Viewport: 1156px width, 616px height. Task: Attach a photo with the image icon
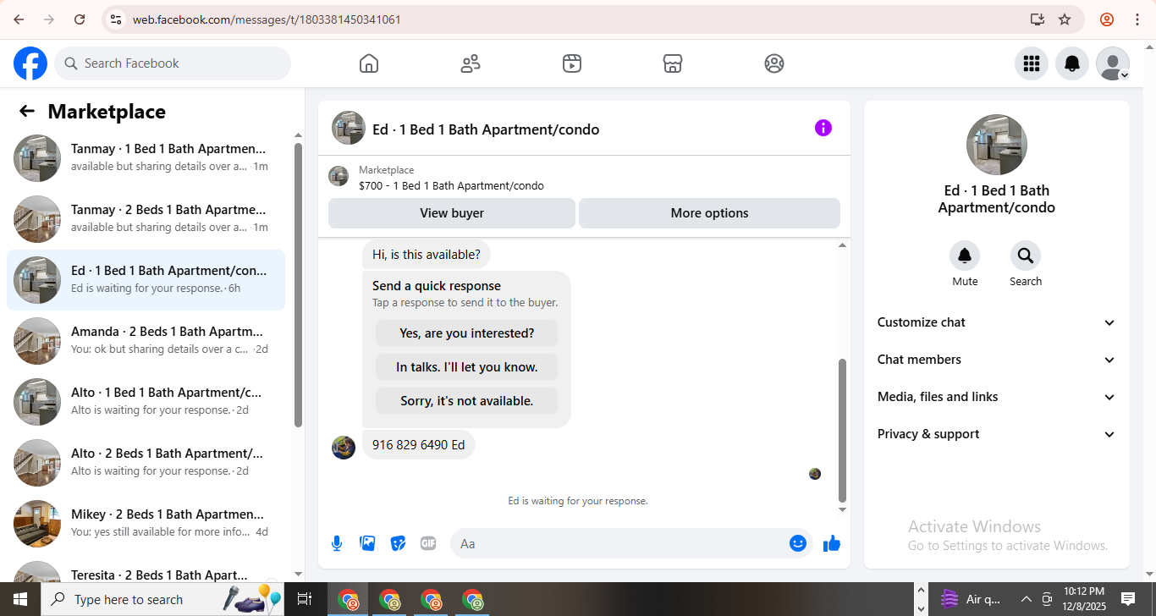point(367,543)
